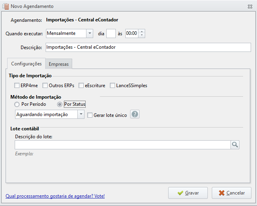Click the help question mark icon
Screen dimensions: 257x206
click(x=135, y=114)
